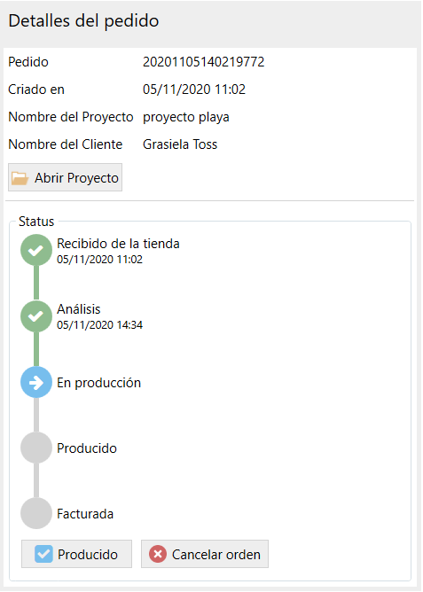Select the Recibido de la tienda status label

coord(118,244)
